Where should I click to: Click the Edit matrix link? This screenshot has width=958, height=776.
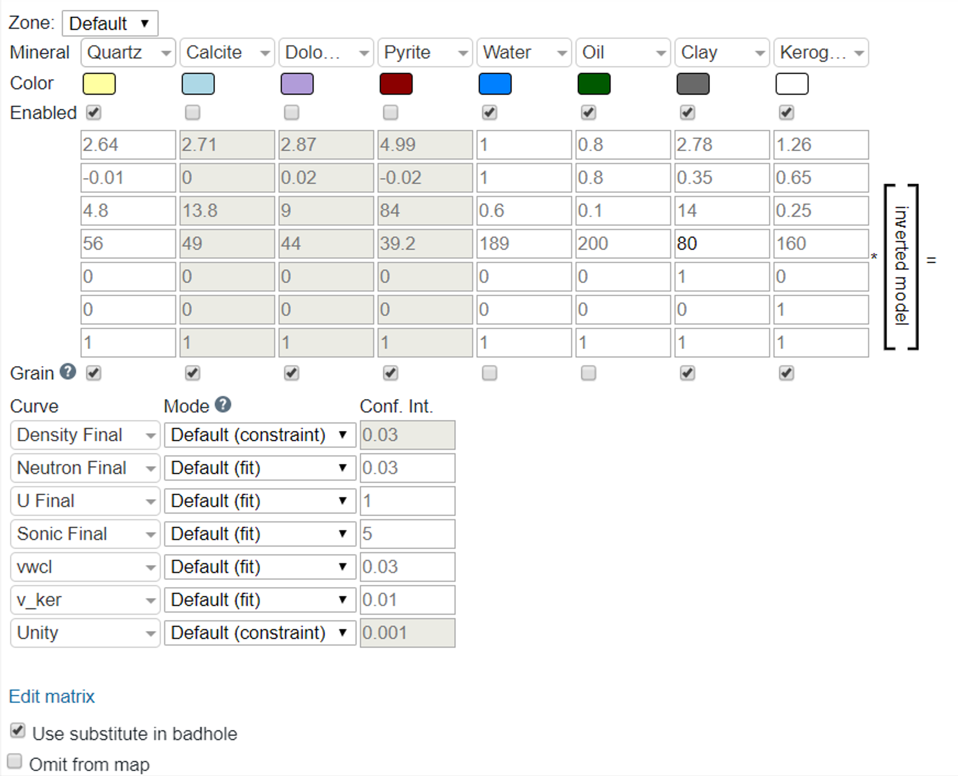[51, 696]
